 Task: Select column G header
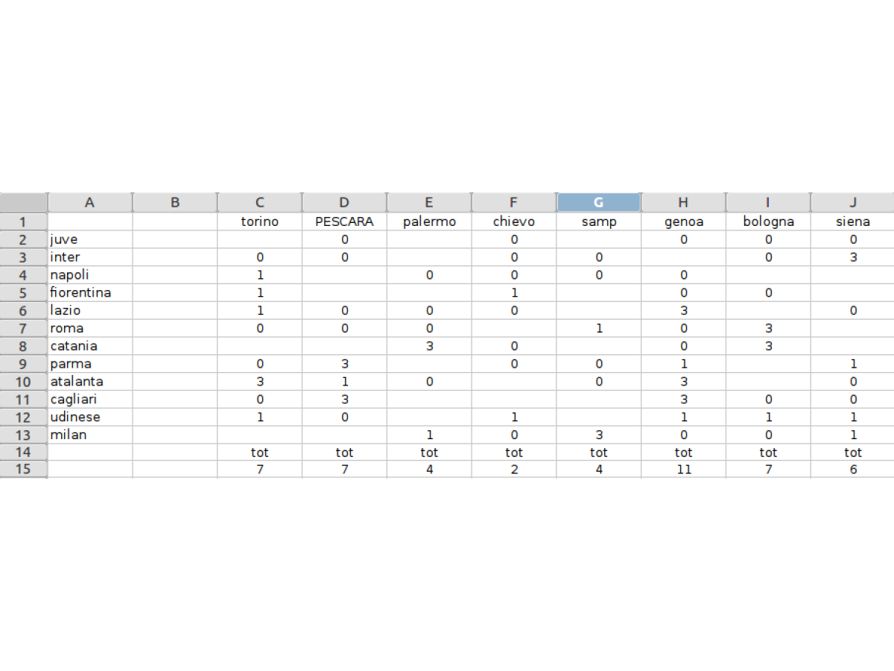point(598,202)
